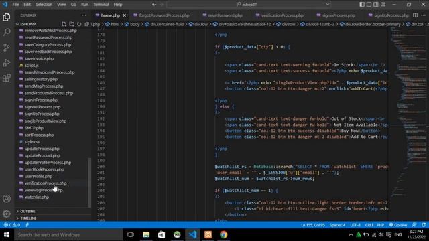Click the New File icon in Explorer
The height and width of the screenshot is (241, 429).
(64, 24)
